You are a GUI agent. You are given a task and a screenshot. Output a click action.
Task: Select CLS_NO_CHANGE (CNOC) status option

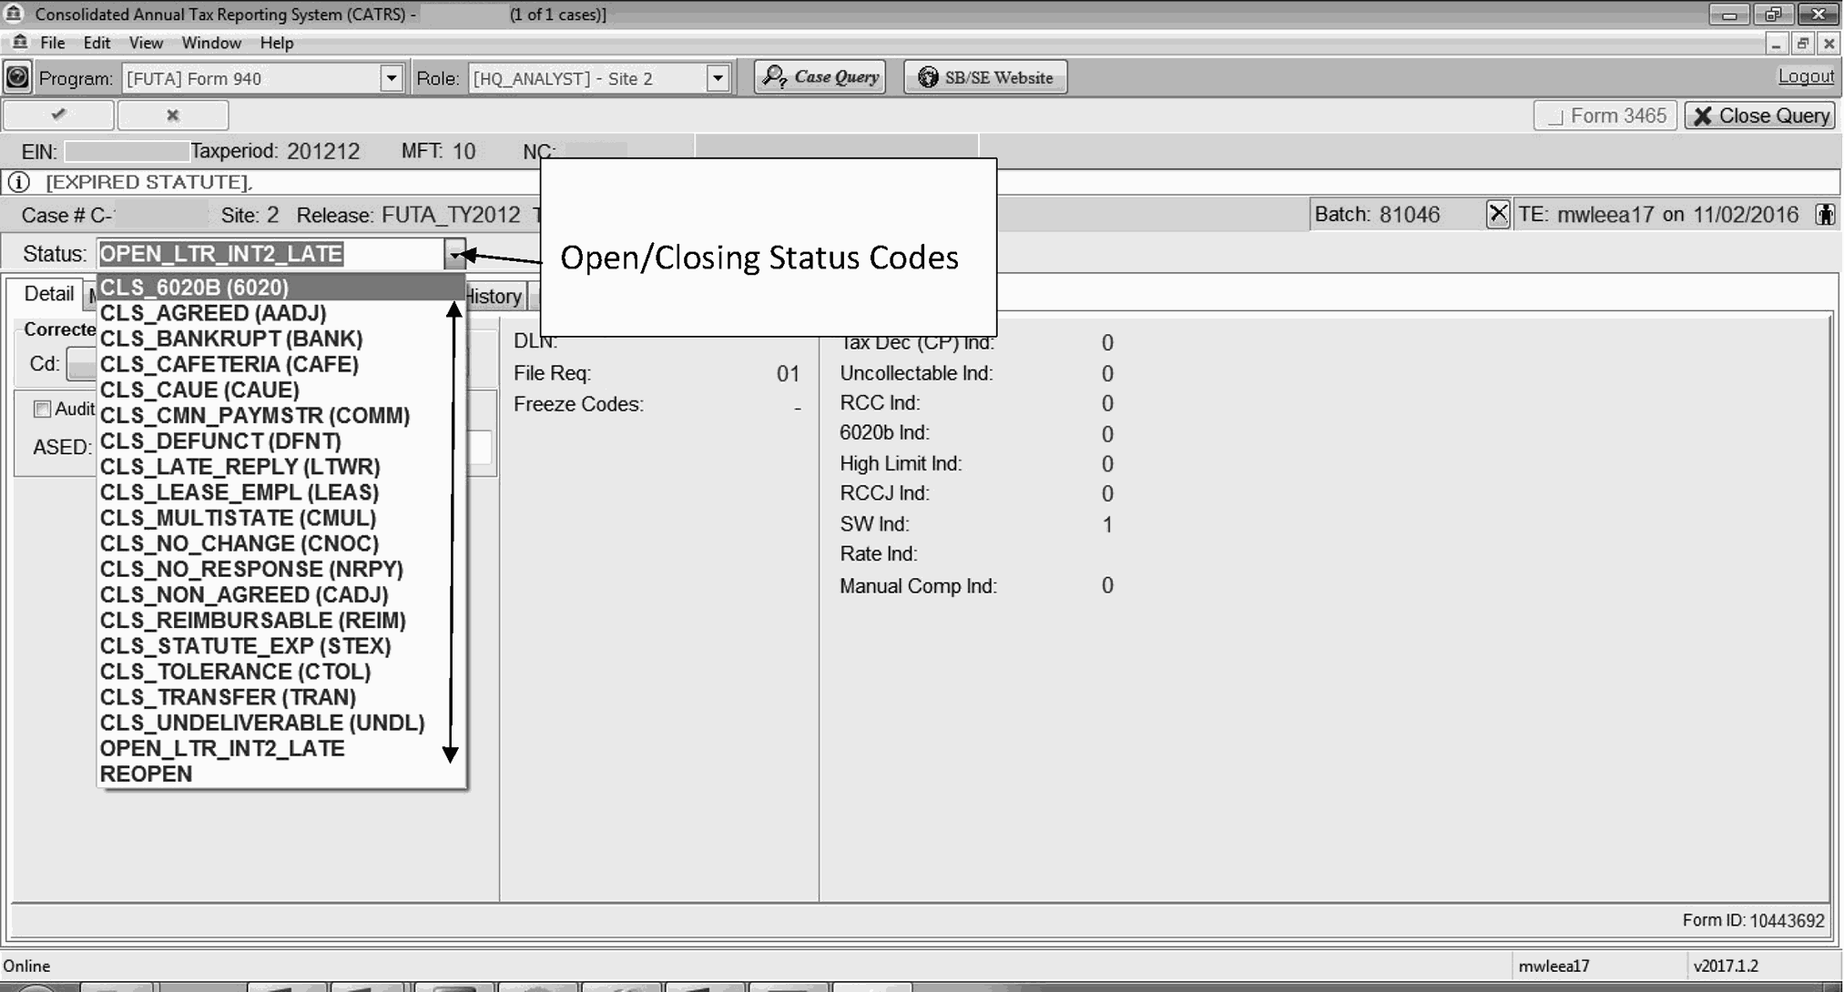[x=239, y=543]
